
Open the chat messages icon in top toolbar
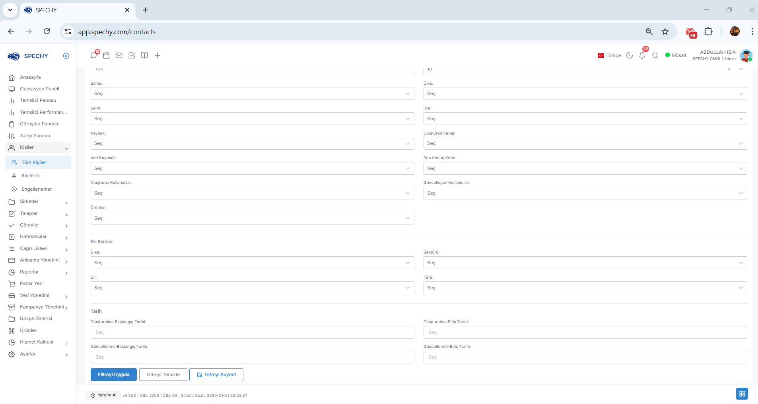(93, 55)
